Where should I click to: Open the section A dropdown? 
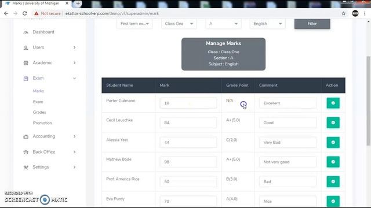point(223,24)
